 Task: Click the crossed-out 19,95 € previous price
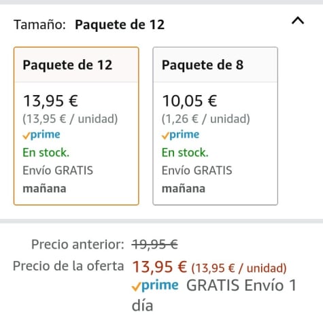coord(155,245)
